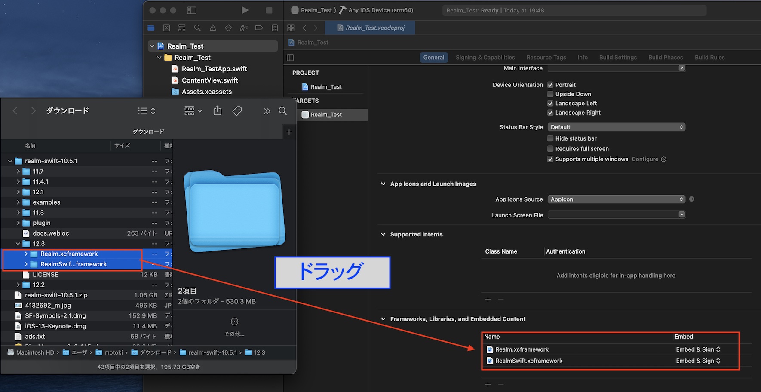761x392 pixels.
Task: Open the Find navigator magnifier icon
Action: coord(197,28)
